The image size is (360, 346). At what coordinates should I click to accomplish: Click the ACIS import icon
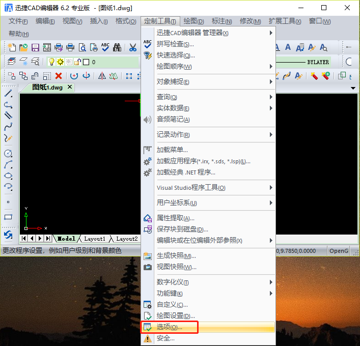[x=47, y=47]
